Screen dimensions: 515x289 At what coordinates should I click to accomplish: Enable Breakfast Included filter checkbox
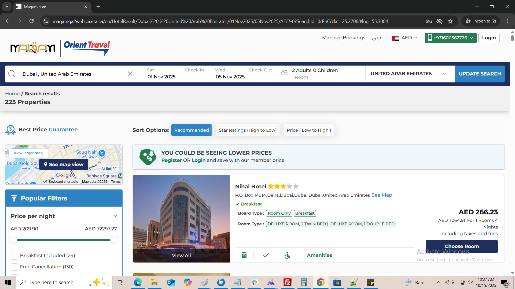click(14, 256)
